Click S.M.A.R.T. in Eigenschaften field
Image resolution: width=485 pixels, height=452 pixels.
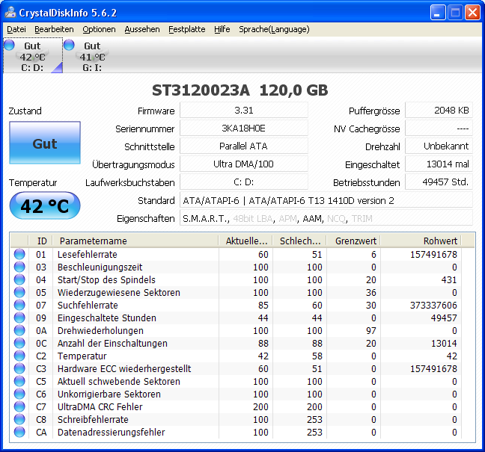205,219
